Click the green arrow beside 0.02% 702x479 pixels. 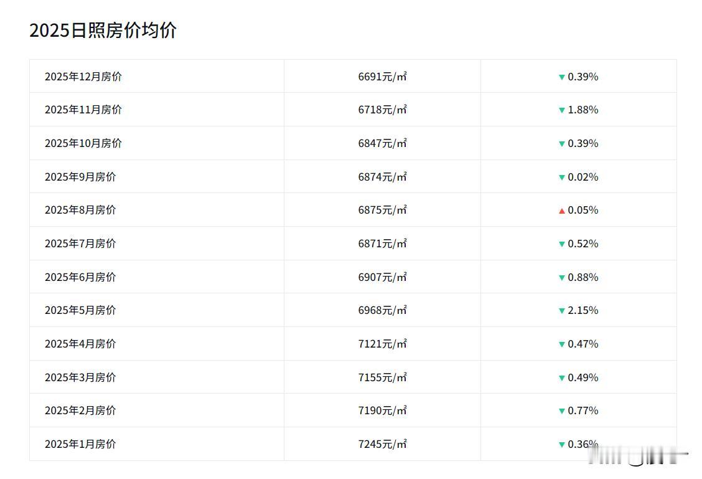[x=561, y=178]
